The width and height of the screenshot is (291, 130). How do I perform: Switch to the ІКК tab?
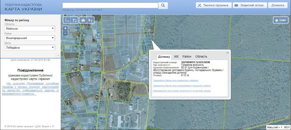tap(176, 56)
